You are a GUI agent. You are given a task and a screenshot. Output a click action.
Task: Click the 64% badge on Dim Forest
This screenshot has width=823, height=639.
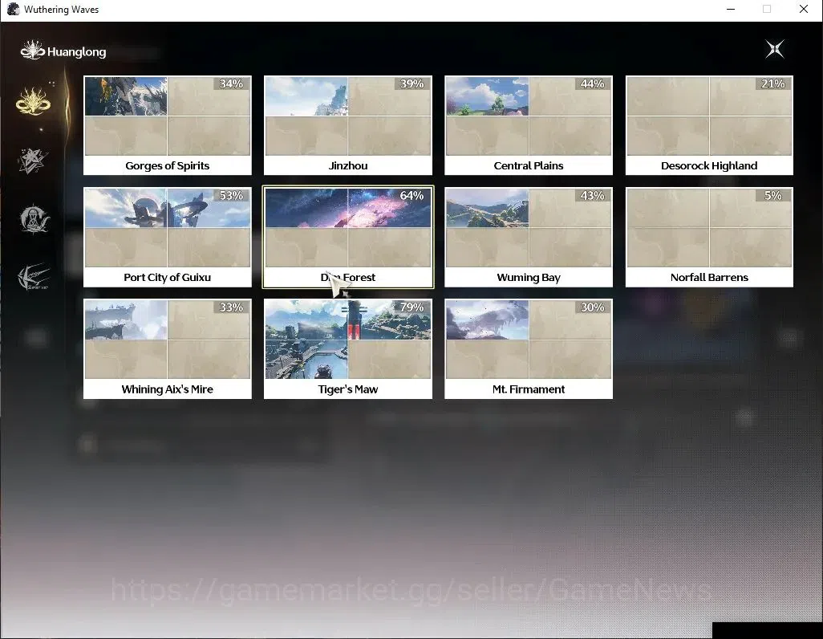point(412,196)
